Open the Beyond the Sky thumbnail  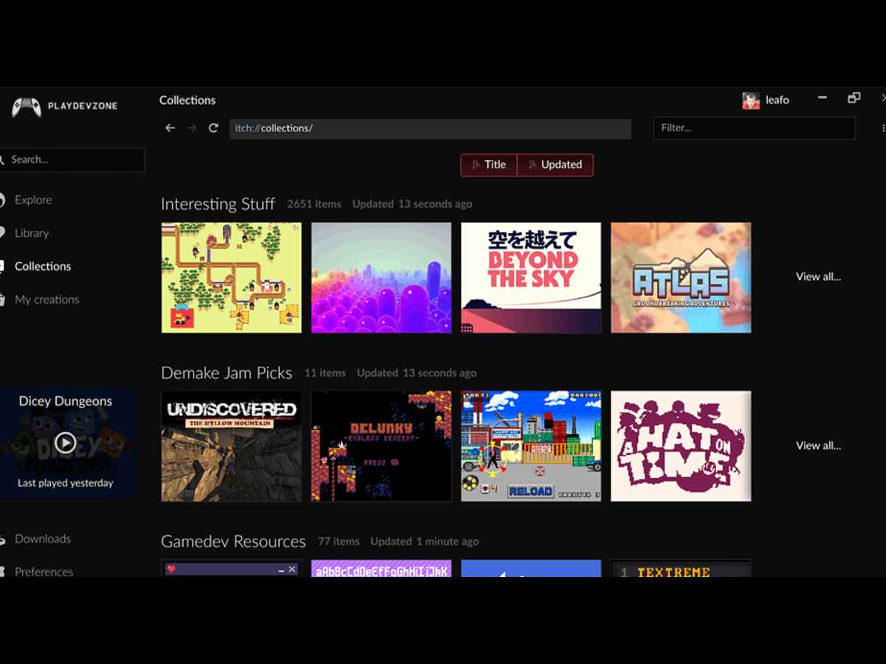(531, 277)
